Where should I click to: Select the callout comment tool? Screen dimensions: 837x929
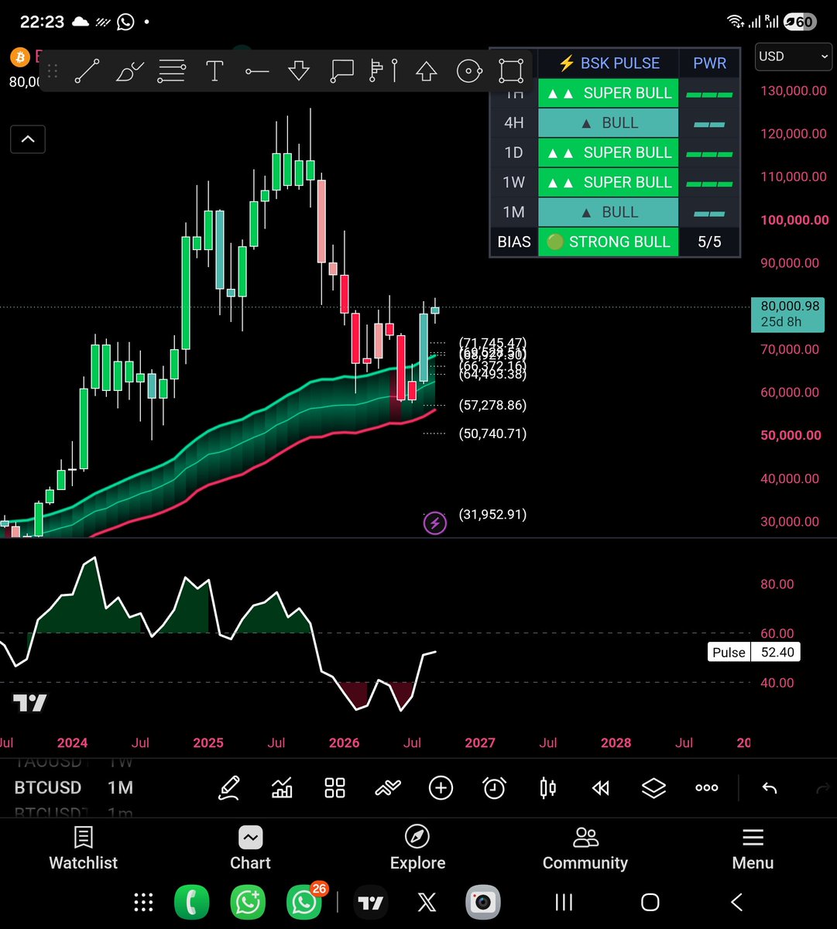[341, 71]
